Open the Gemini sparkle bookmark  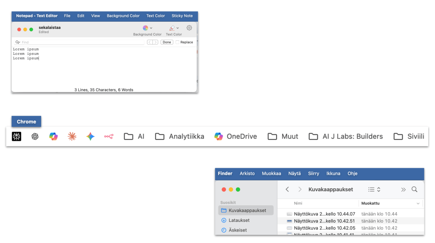click(90, 137)
